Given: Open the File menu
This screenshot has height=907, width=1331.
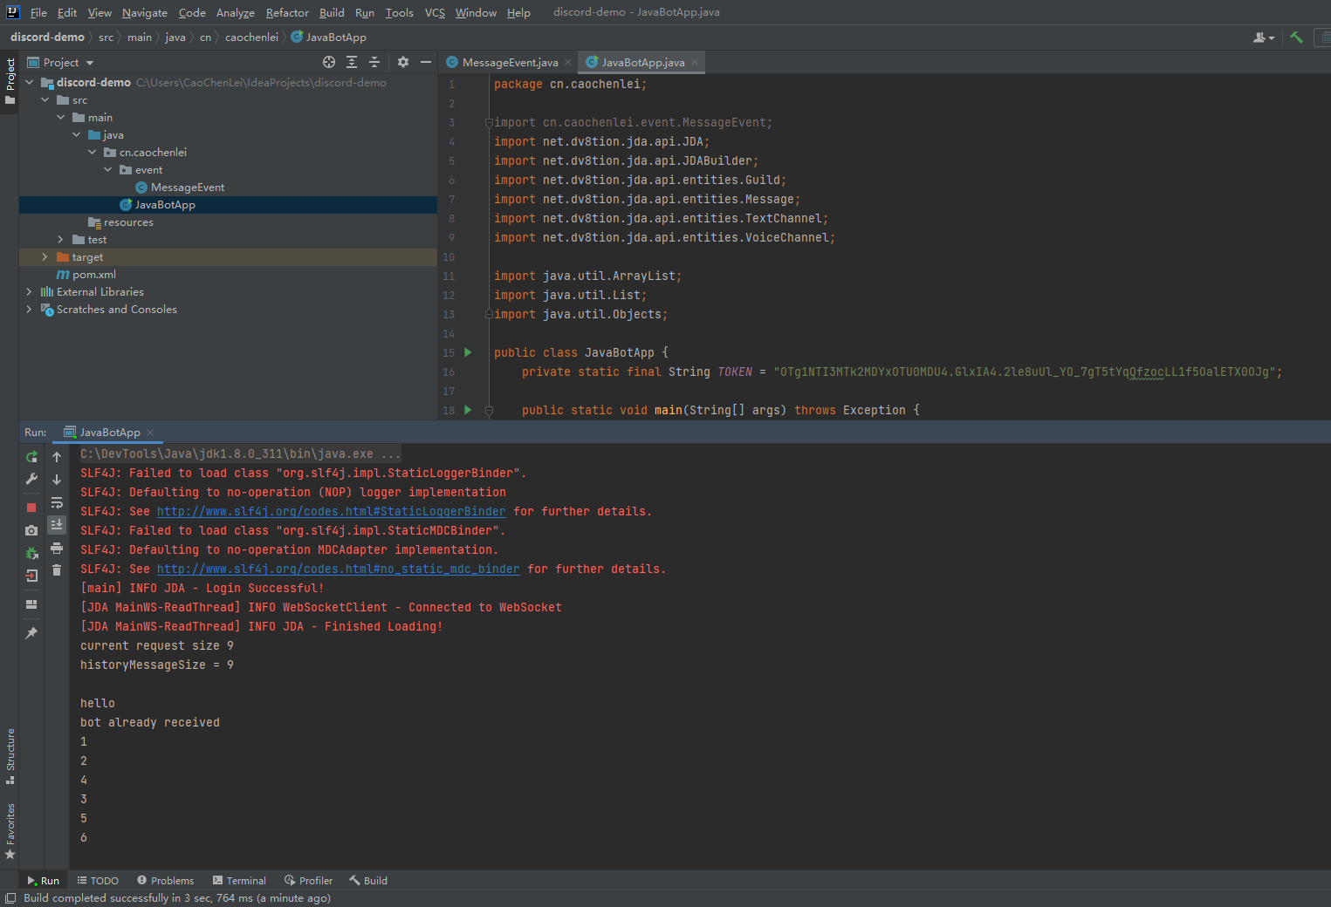Looking at the screenshot, I should (38, 12).
